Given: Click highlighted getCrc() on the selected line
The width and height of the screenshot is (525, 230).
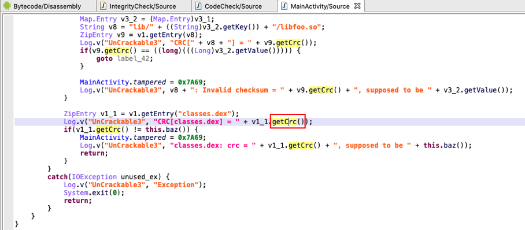Looking at the screenshot, I should coord(288,122).
